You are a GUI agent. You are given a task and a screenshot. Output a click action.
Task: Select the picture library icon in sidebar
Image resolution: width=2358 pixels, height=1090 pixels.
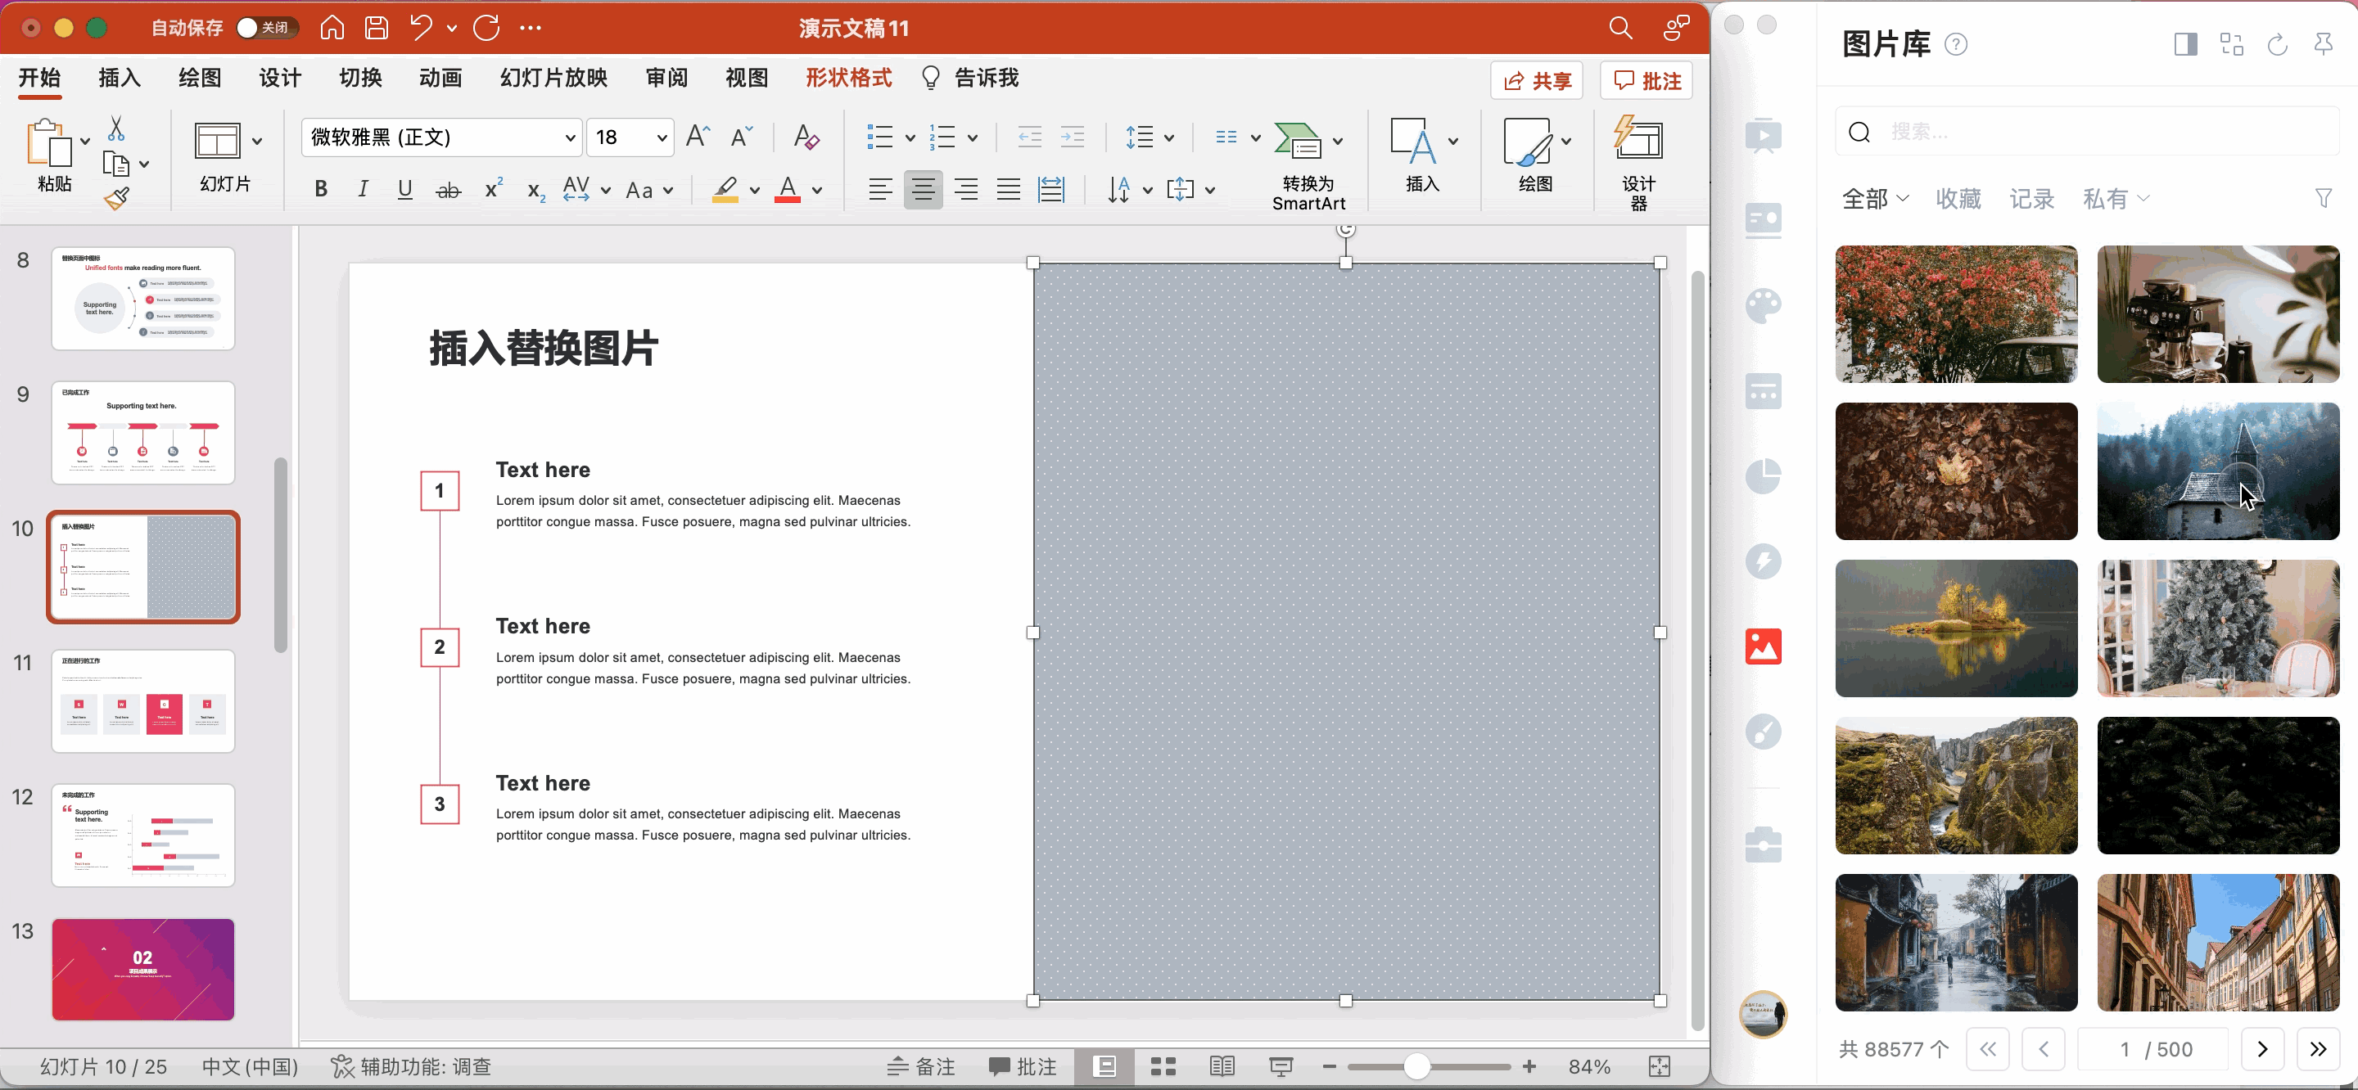tap(1763, 646)
